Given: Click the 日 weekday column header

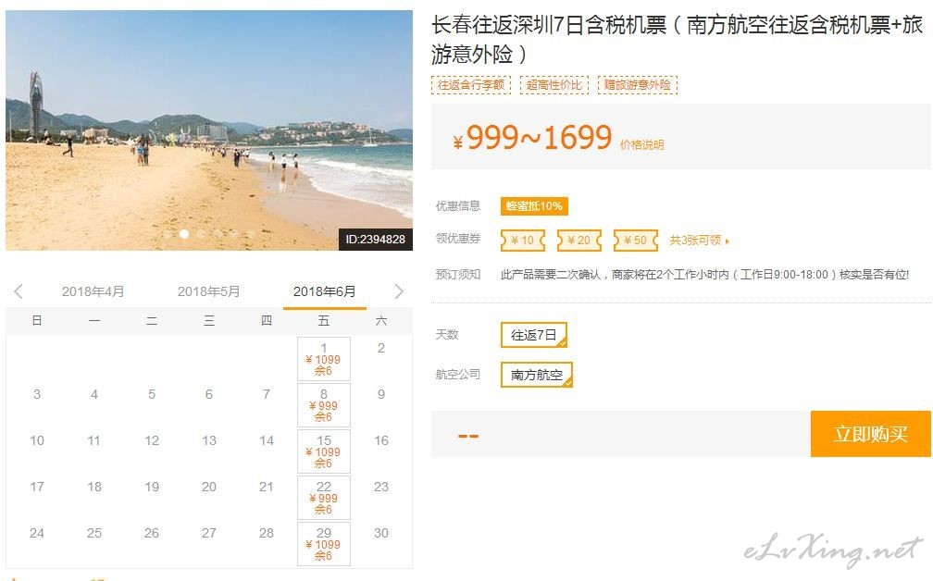Looking at the screenshot, I should click(x=37, y=321).
